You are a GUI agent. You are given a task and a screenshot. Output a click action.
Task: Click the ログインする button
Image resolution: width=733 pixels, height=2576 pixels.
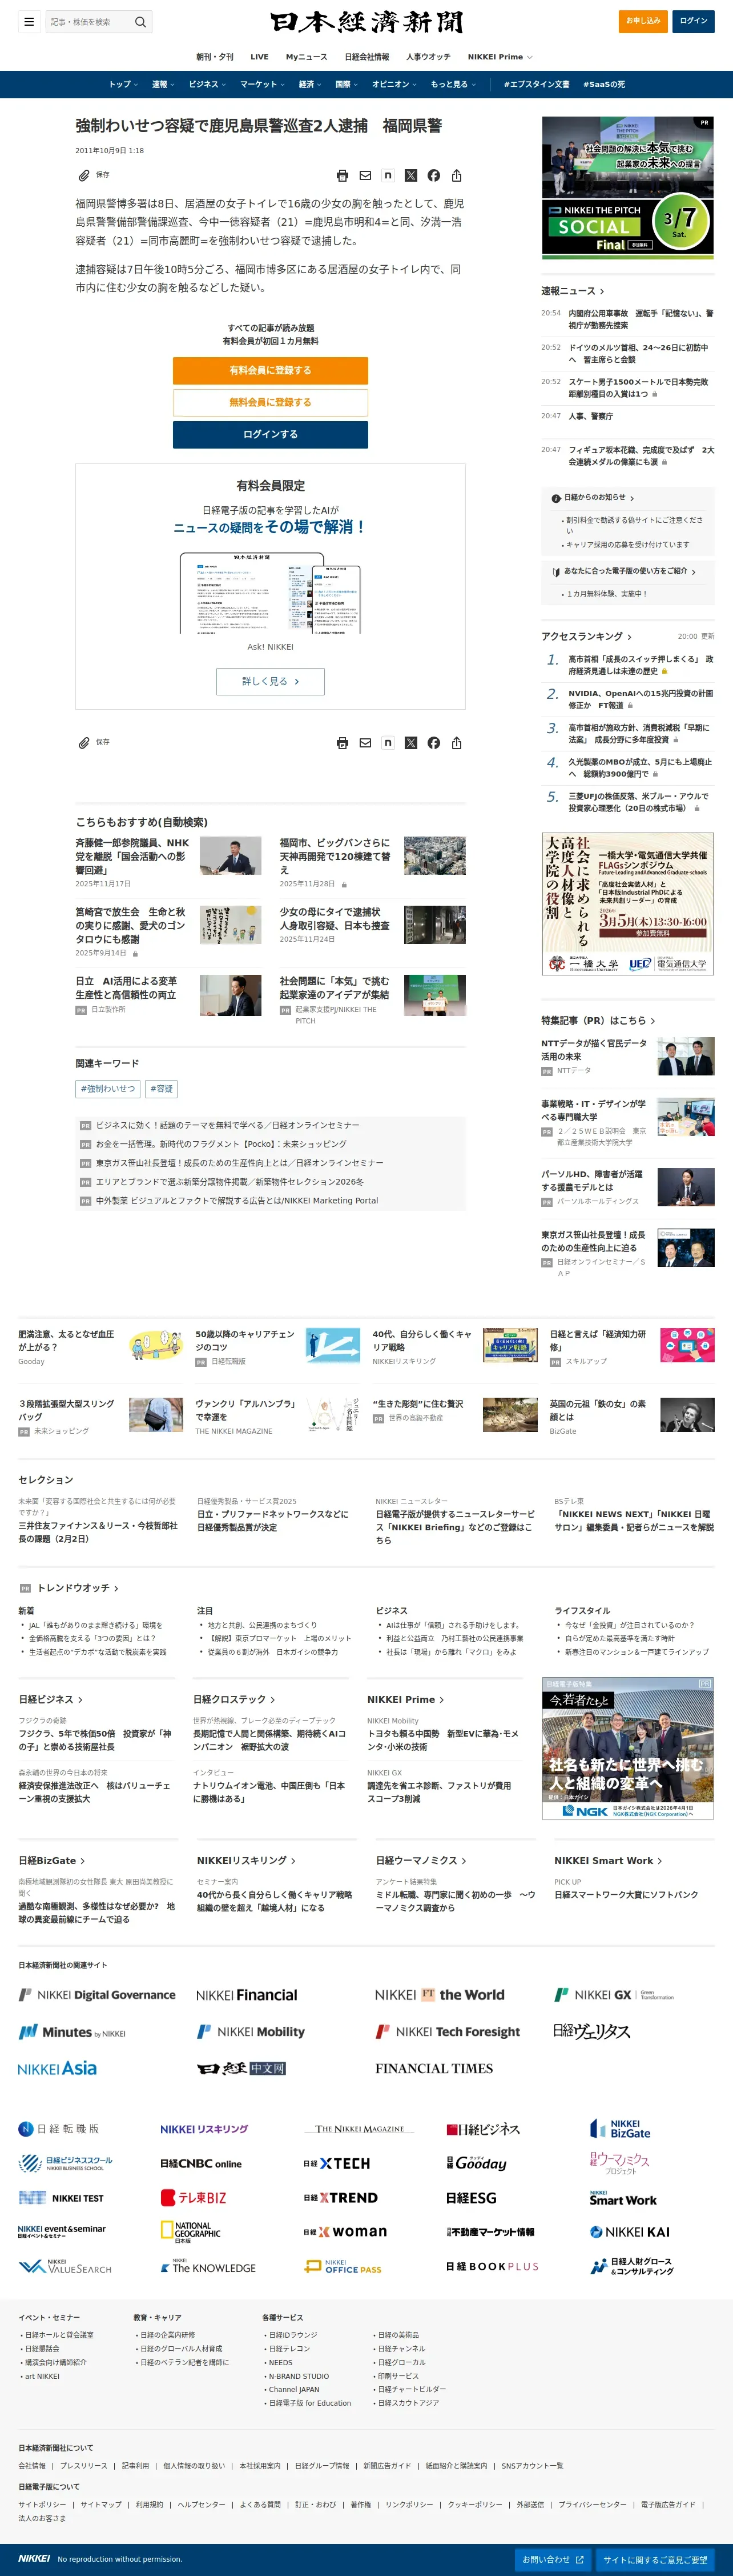click(271, 434)
